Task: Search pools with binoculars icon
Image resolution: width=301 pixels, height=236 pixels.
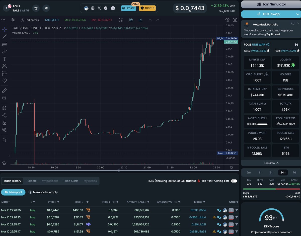Action: click(x=296, y=45)
